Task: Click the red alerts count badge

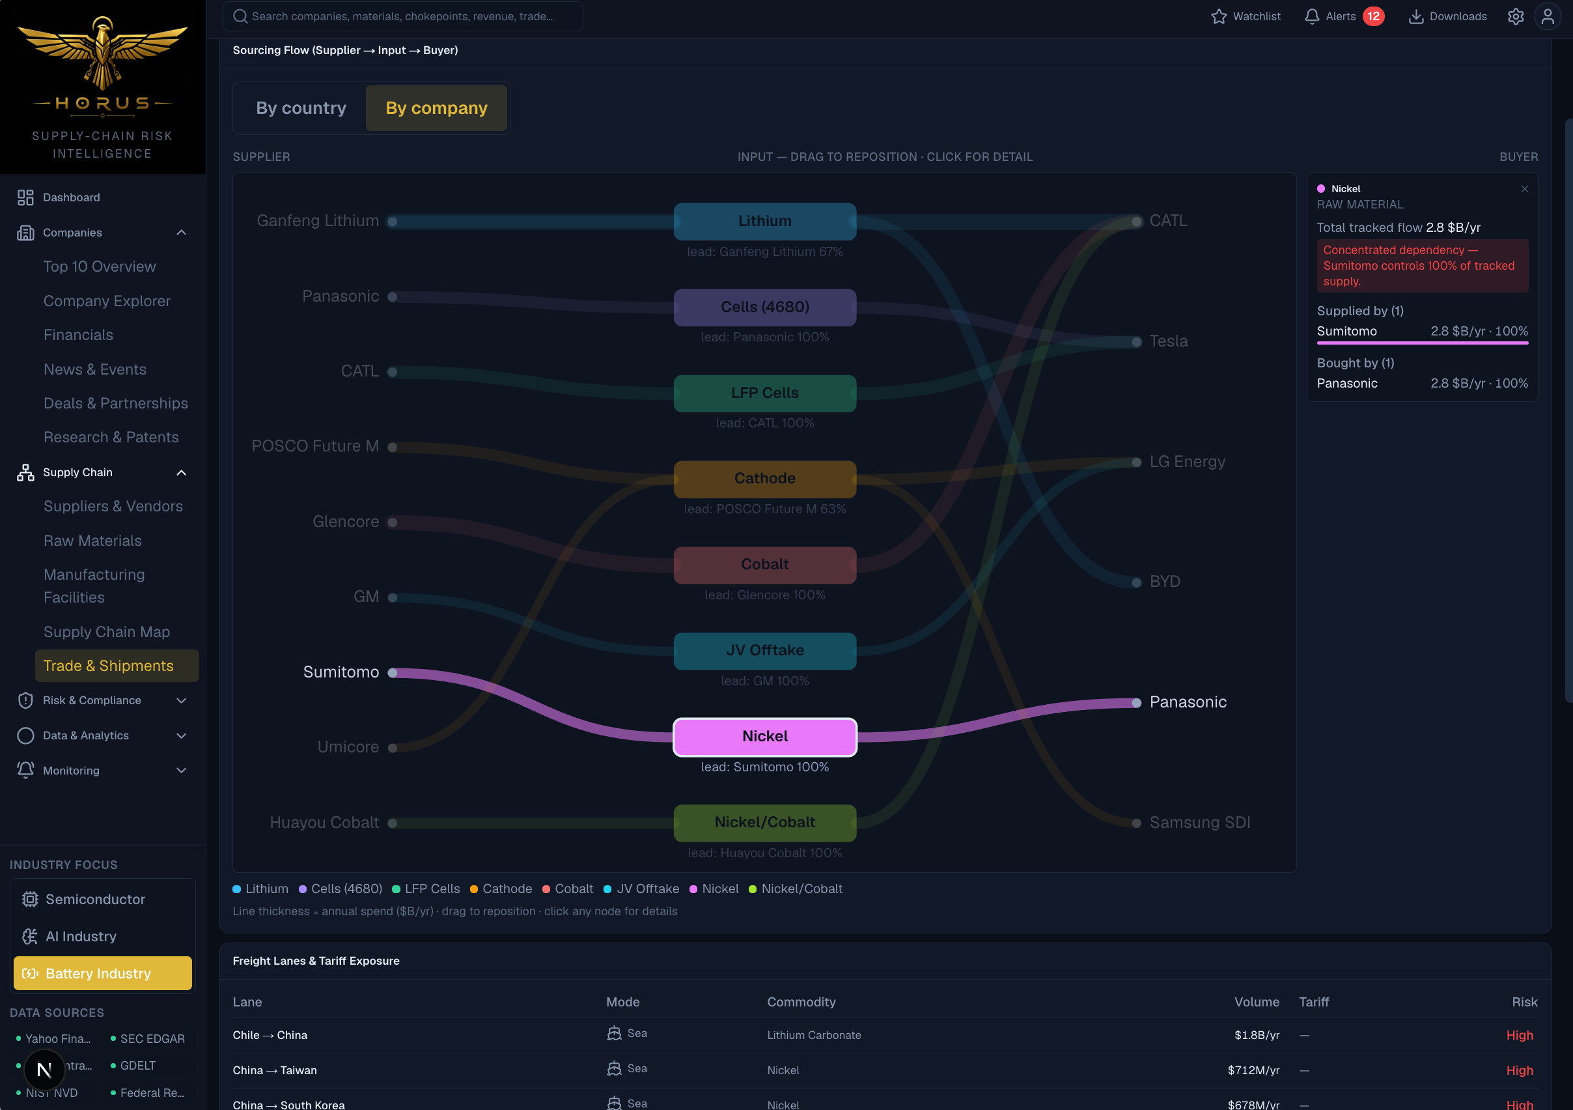Action: coord(1373,16)
